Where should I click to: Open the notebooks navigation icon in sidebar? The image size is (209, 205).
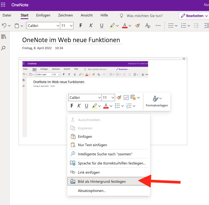(4, 37)
